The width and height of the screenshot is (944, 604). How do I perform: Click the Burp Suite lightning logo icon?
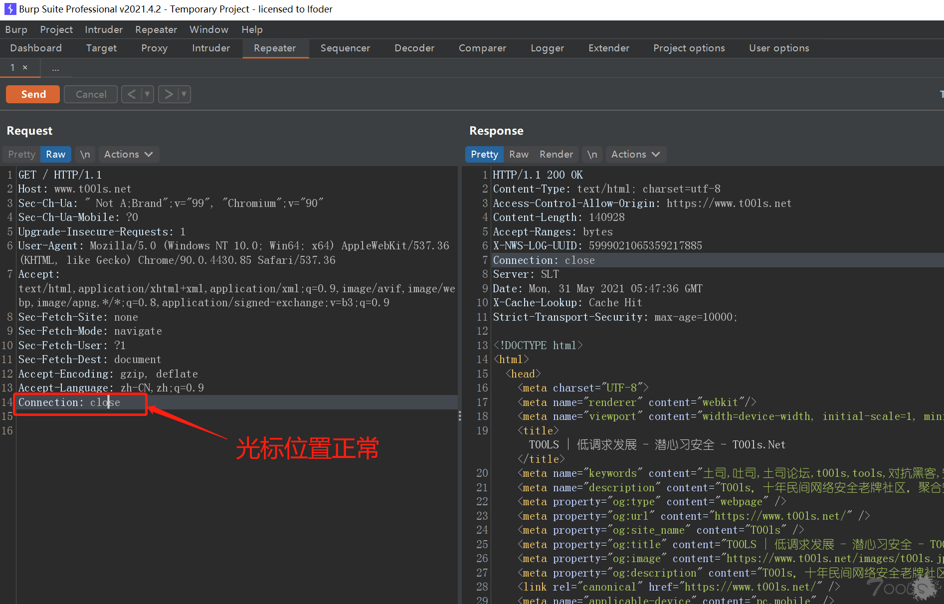[x=10, y=9]
